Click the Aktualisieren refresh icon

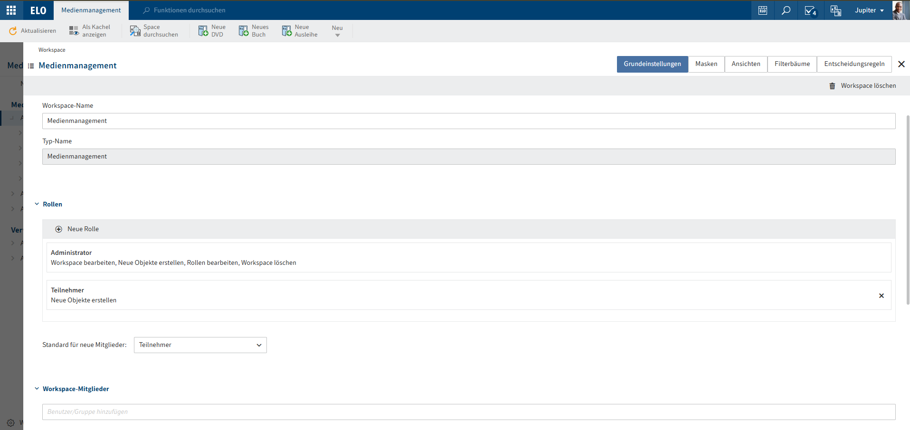click(x=13, y=31)
